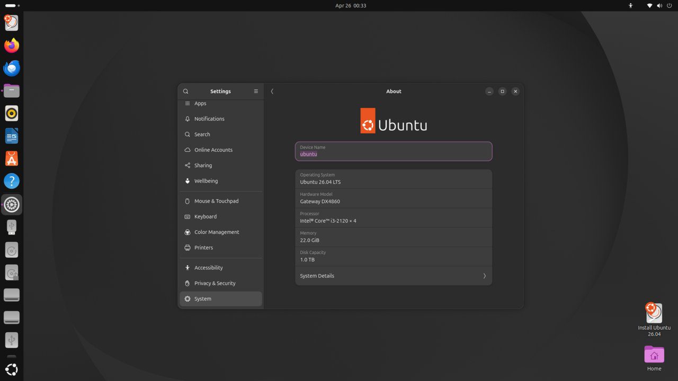This screenshot has height=381, width=678.
Task: Click the Memory 22.0 GiB row
Action: [394, 237]
